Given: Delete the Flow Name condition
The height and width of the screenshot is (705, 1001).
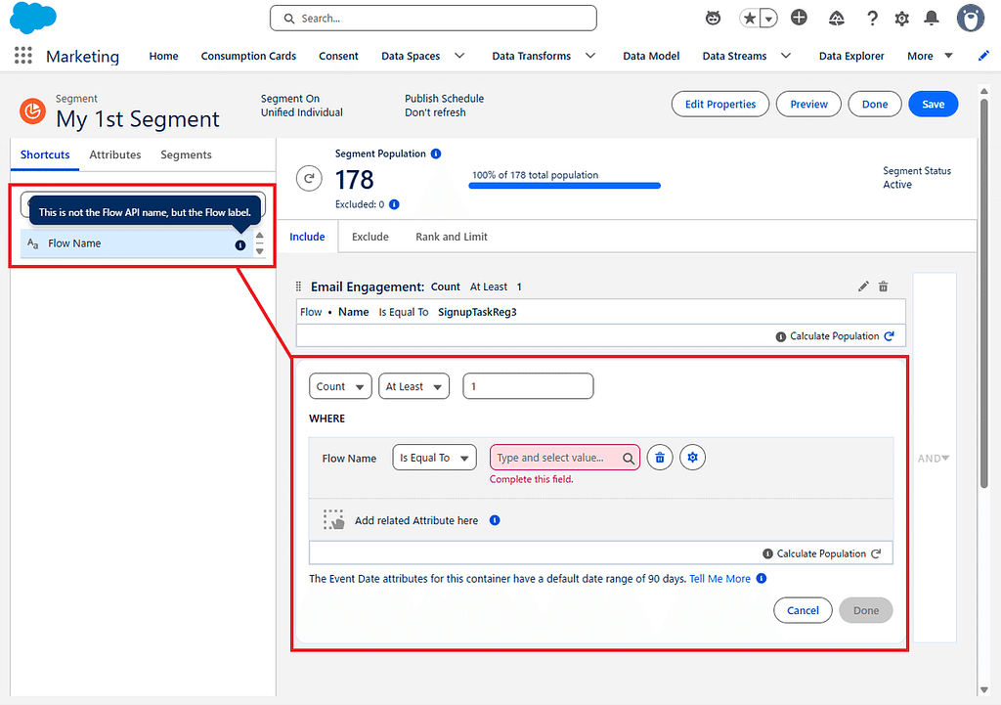Looking at the screenshot, I should pyautogui.click(x=660, y=458).
